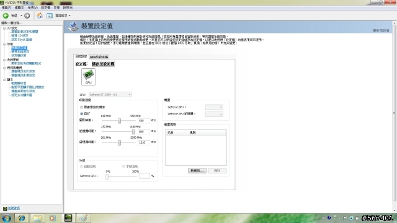Click the 規則 column header in rules list
Screen dimensions: 397x223
tap(207, 133)
